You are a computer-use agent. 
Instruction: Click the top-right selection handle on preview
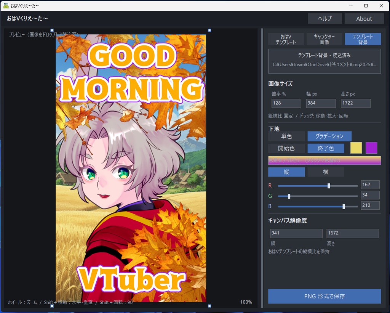point(209,30)
